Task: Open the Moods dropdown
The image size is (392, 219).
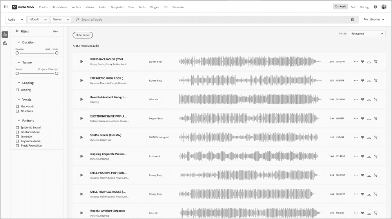Action: pos(38,20)
